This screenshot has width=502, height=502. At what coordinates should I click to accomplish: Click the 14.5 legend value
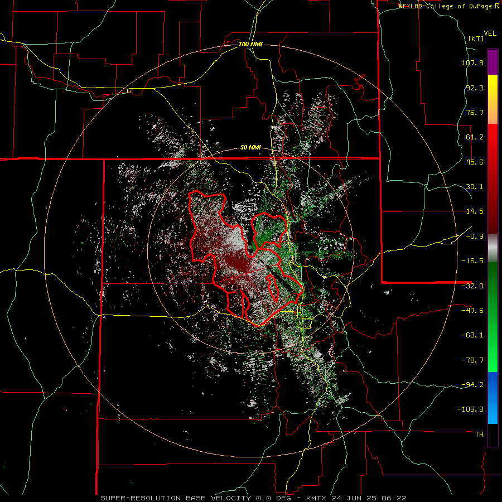click(x=475, y=211)
